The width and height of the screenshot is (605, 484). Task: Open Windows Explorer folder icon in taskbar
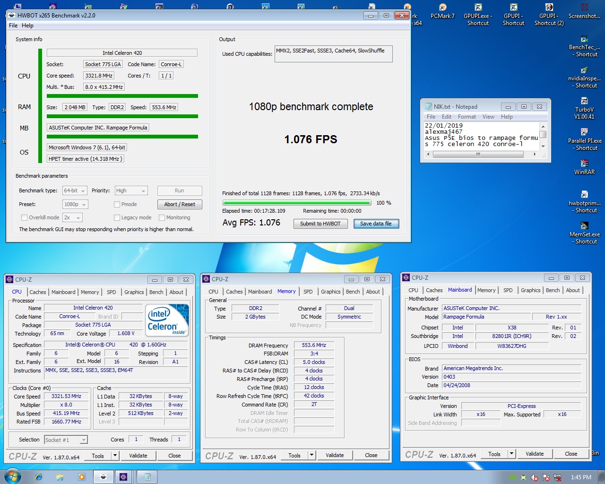(60, 477)
